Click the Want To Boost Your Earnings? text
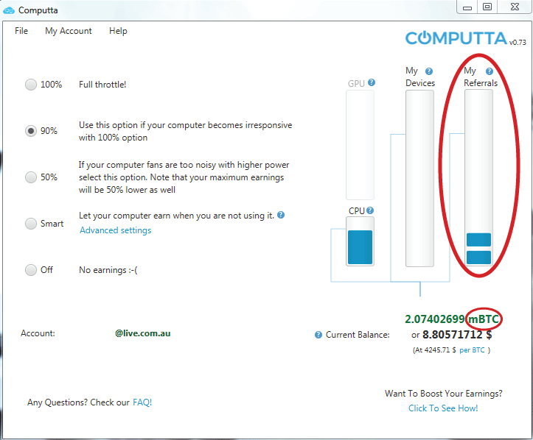The image size is (533, 440). click(x=443, y=394)
